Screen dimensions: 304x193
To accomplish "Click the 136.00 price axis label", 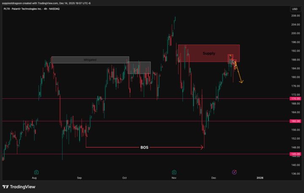I will click(296, 174).
